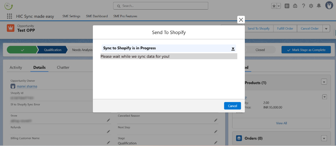The width and height of the screenshot is (336, 146).
Task: Close the Send To Shopify modal
Action: pyautogui.click(x=241, y=20)
